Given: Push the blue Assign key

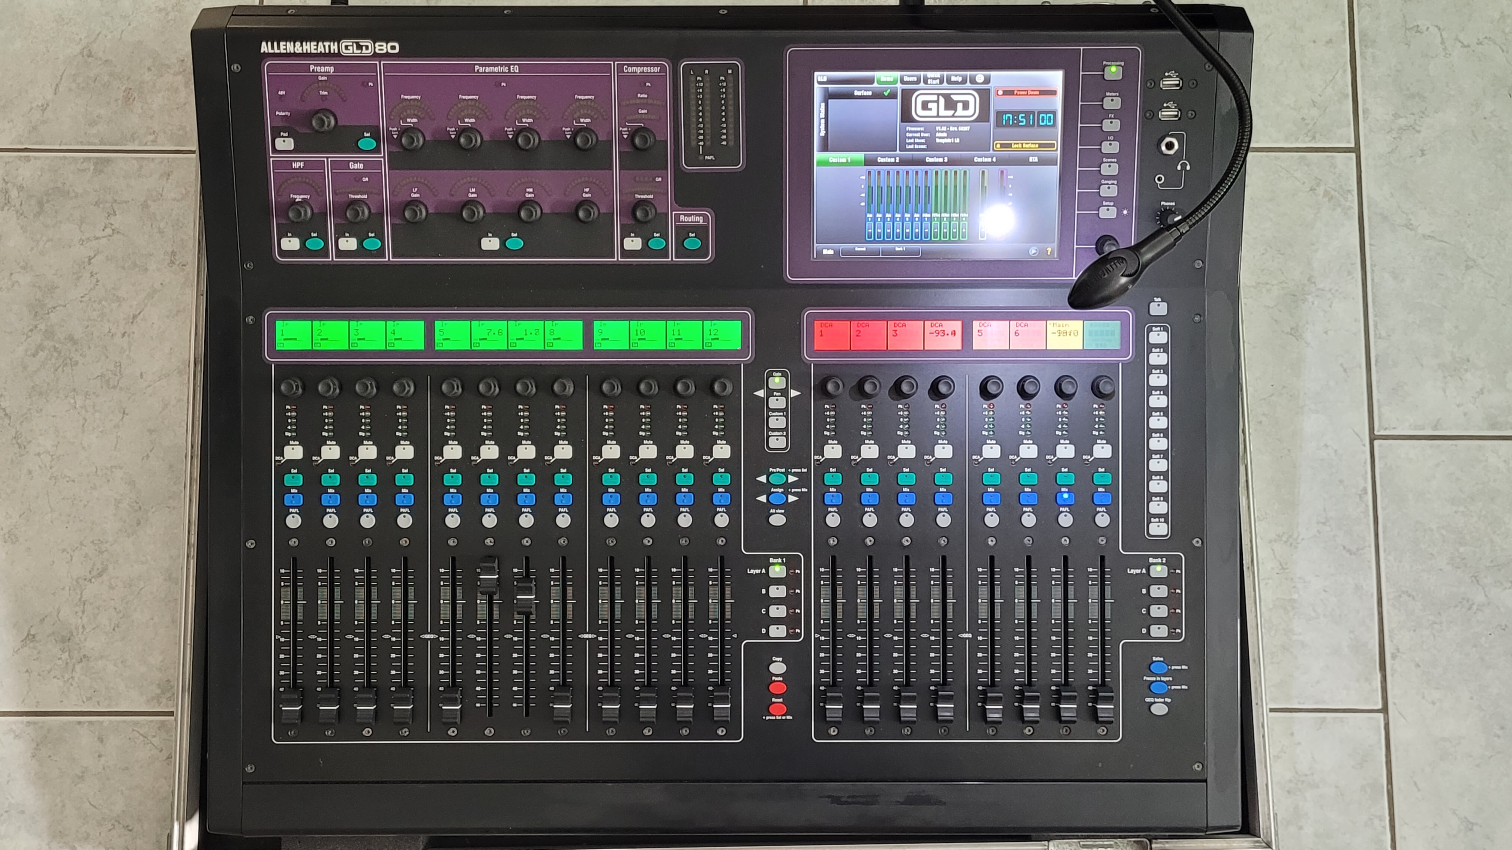Looking at the screenshot, I should (777, 499).
